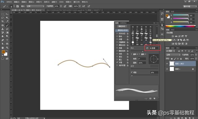Screen dimensions: 198x119
Task: Uncheck the 间距 spacing checkbox
Action: (x=132, y=72)
